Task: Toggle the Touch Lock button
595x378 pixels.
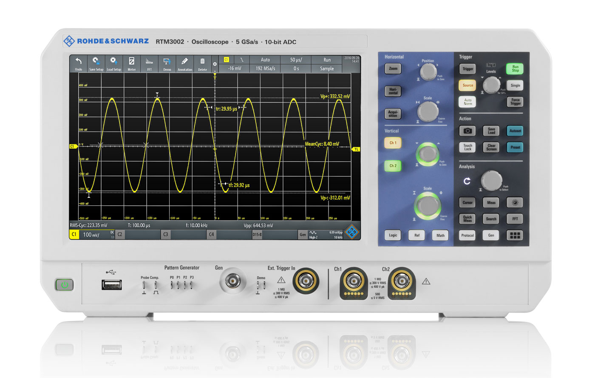Action: [x=467, y=147]
